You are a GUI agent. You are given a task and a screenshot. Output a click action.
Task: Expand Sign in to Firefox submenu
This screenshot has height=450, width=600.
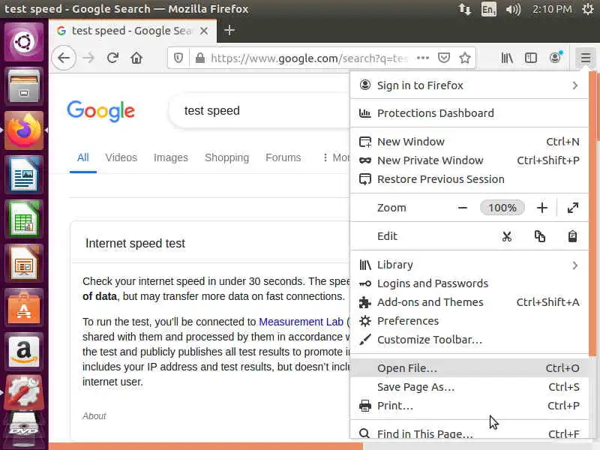[469, 85]
